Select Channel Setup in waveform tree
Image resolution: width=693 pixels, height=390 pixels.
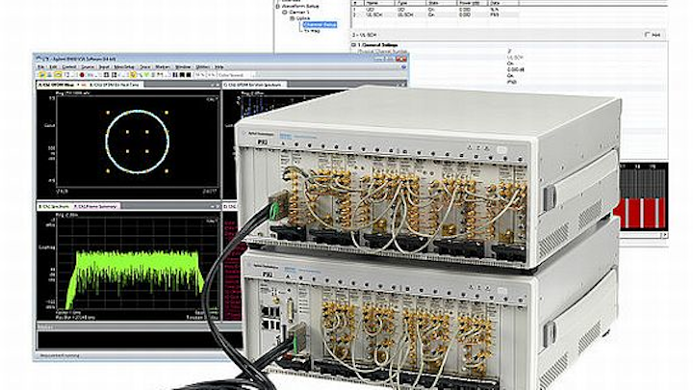pyautogui.click(x=321, y=25)
